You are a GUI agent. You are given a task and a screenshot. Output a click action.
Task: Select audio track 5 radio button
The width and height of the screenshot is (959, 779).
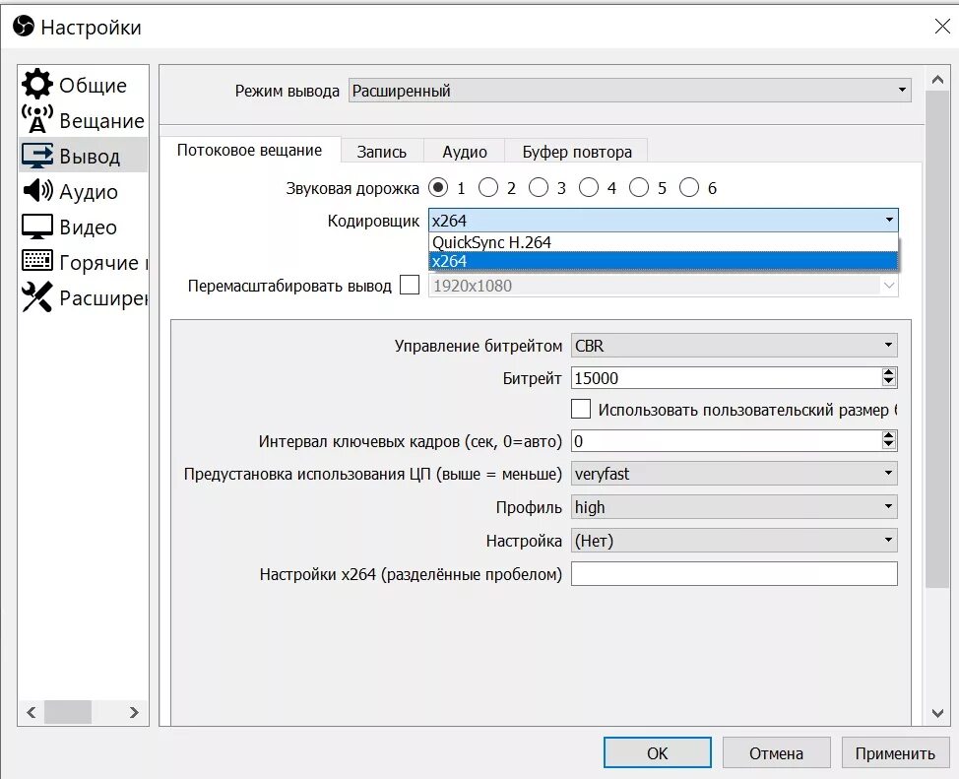click(639, 187)
